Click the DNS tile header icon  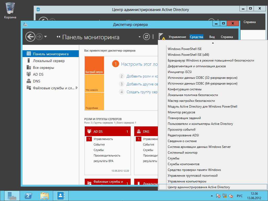pyautogui.click(x=139, y=131)
